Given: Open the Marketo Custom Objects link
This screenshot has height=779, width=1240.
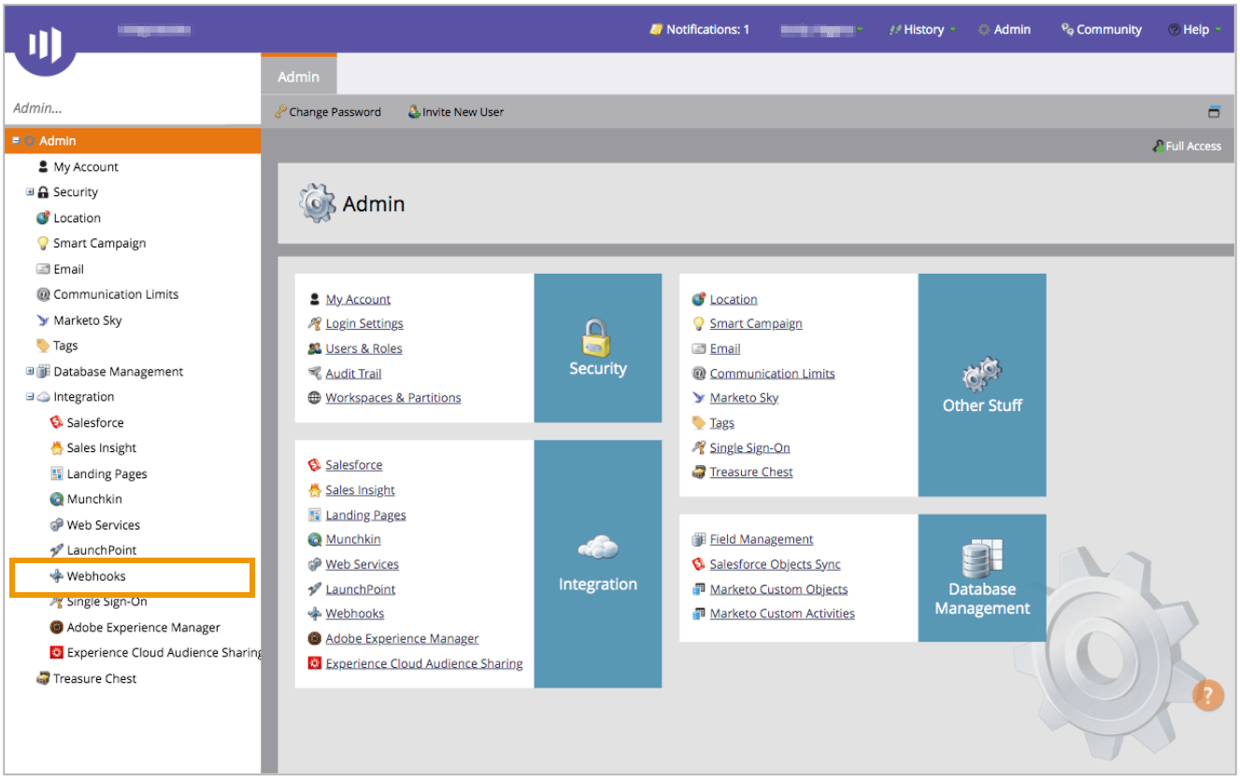Looking at the screenshot, I should (778, 589).
